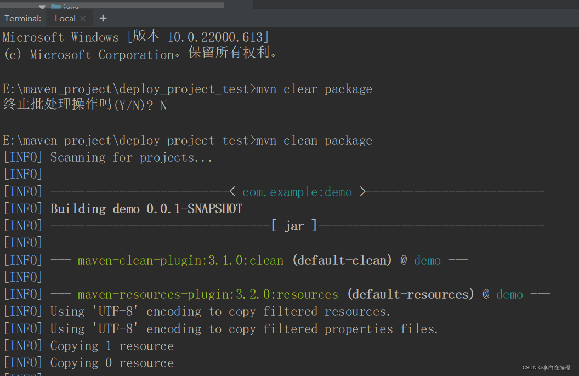Click maven-clean-plugin:3.1.0:clean text
The height and width of the screenshot is (376, 579).
[180, 260]
